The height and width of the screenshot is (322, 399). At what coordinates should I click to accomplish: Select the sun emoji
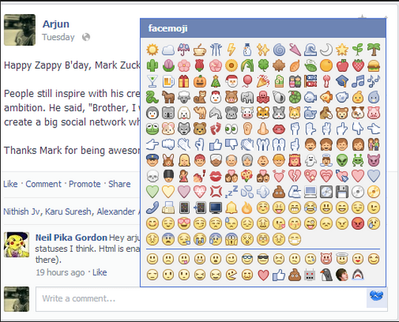152,50
